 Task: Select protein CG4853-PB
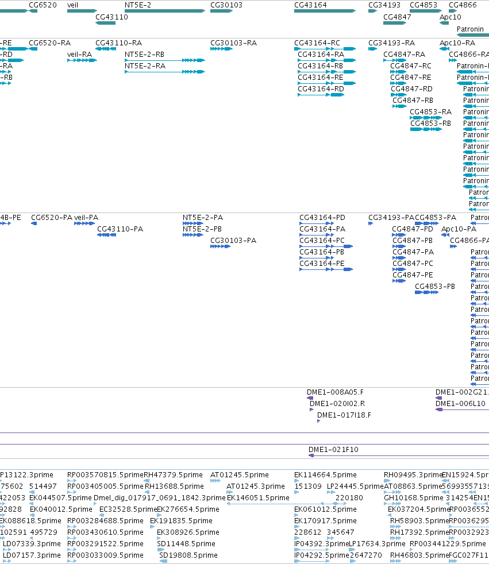(435, 287)
